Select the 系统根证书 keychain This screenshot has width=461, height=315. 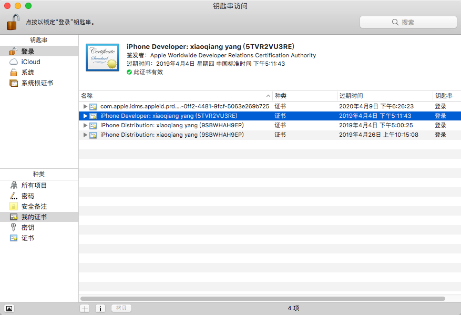(x=39, y=83)
